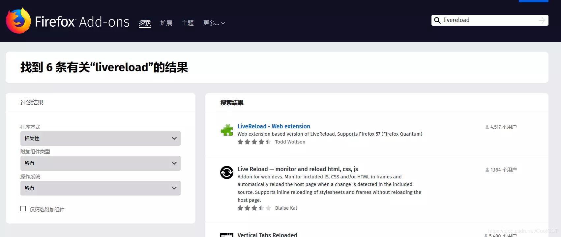Open Live Reload monitor and reload result

298,169
